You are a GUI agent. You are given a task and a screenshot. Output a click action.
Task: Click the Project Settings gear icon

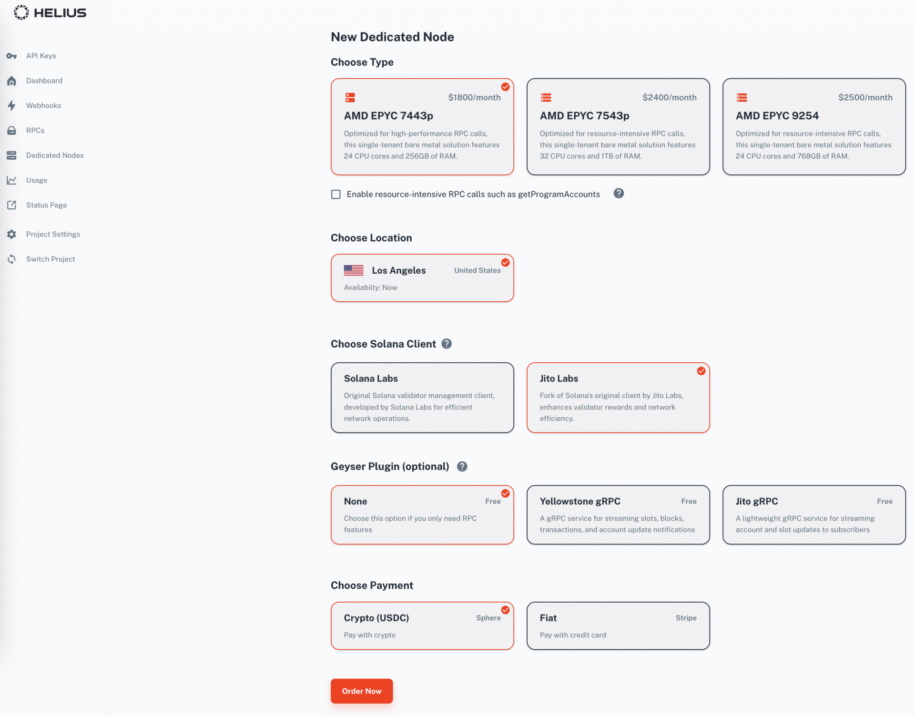click(11, 234)
